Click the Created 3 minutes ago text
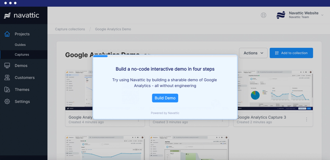This screenshot has height=160, width=330. (x=170, y=122)
